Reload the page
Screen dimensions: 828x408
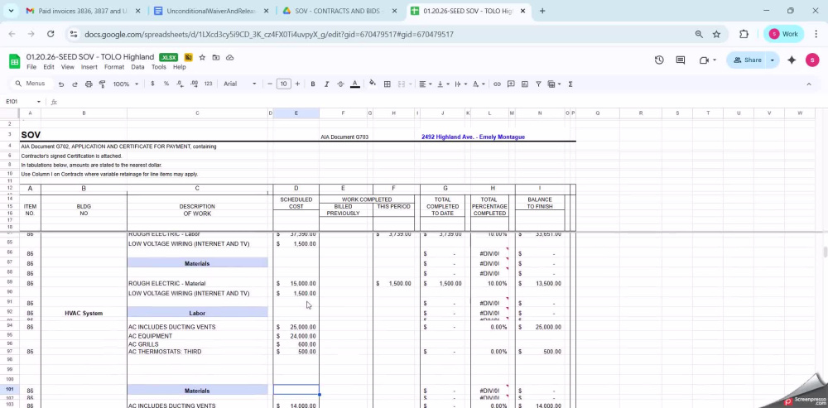51,34
